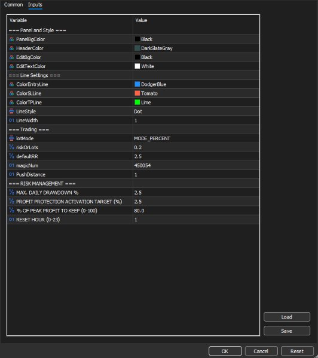Edit the LineWidth value 1

tap(196, 121)
